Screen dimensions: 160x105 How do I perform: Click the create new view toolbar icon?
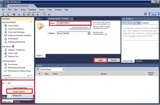[29, 14]
